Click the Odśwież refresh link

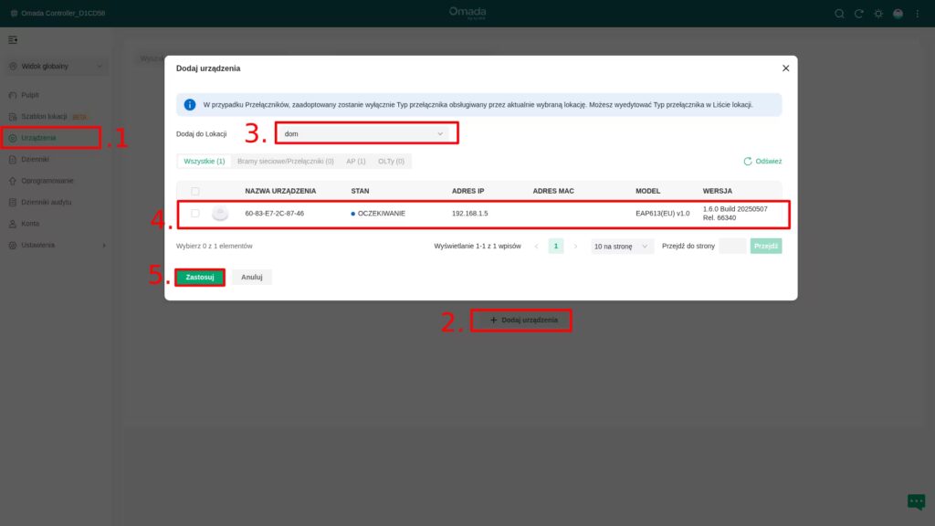pyautogui.click(x=762, y=161)
